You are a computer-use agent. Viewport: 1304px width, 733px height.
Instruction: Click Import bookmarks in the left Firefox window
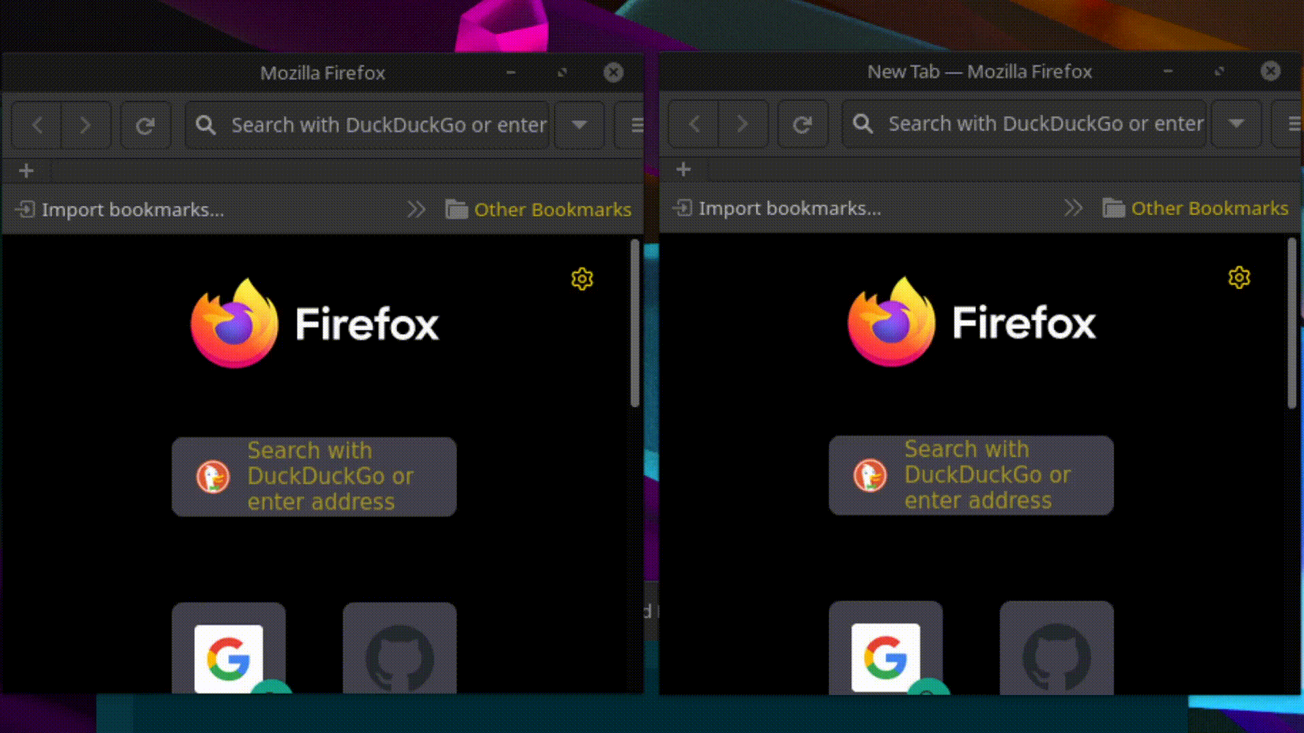pyautogui.click(x=120, y=209)
